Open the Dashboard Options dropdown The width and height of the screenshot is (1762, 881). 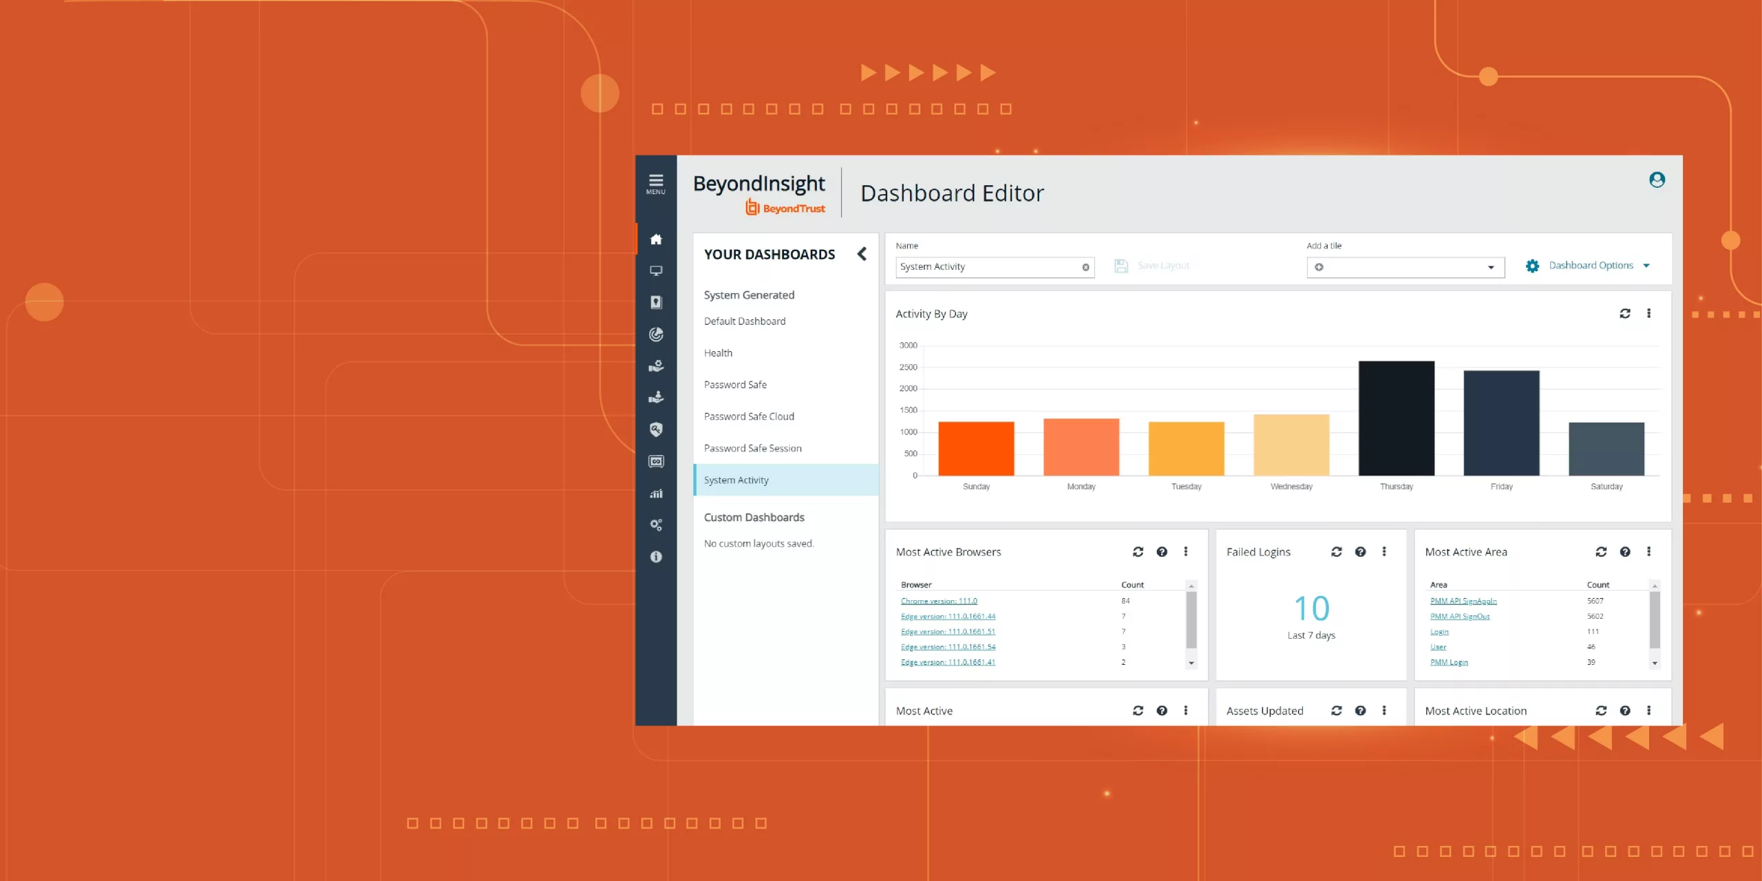pyautogui.click(x=1590, y=266)
